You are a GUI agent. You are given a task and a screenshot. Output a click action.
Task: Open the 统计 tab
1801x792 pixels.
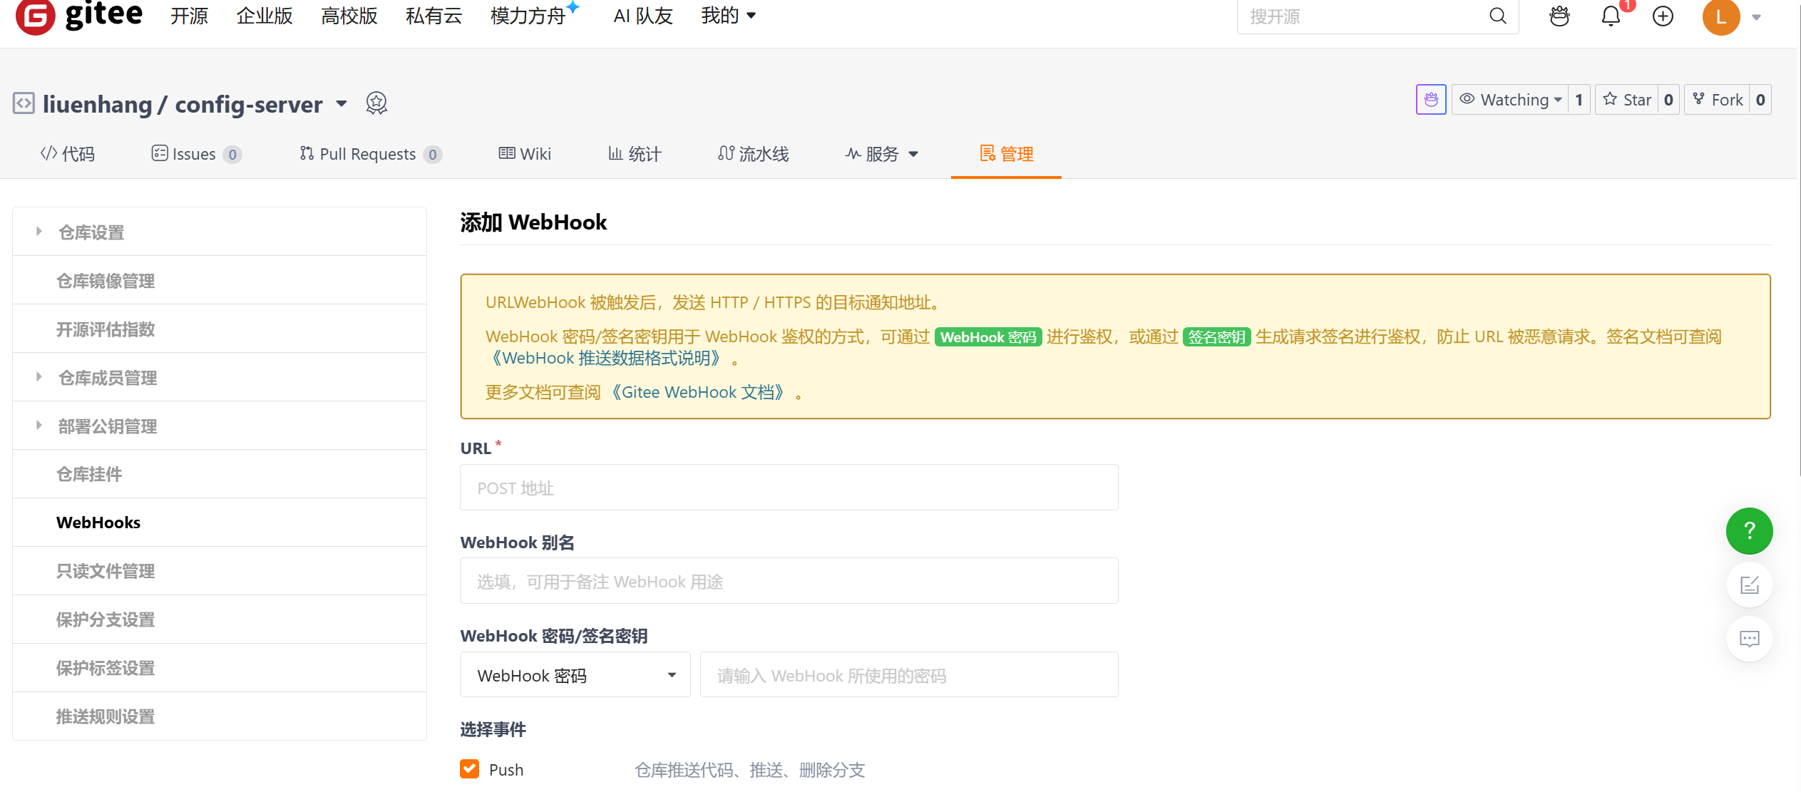635,154
